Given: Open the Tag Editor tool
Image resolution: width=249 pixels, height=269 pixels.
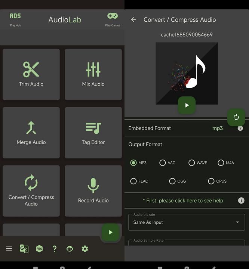Looking at the screenshot, I should (x=93, y=133).
